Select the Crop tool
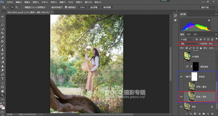The width and height of the screenshot is (218, 116). (2, 33)
